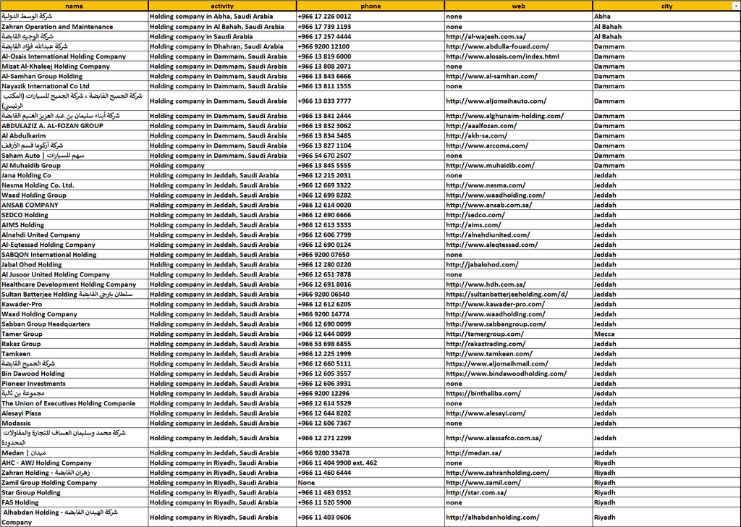Select the "phone" column header

pos(370,6)
